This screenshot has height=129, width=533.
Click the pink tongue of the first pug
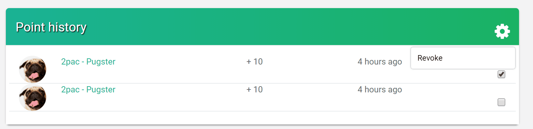click(x=34, y=76)
